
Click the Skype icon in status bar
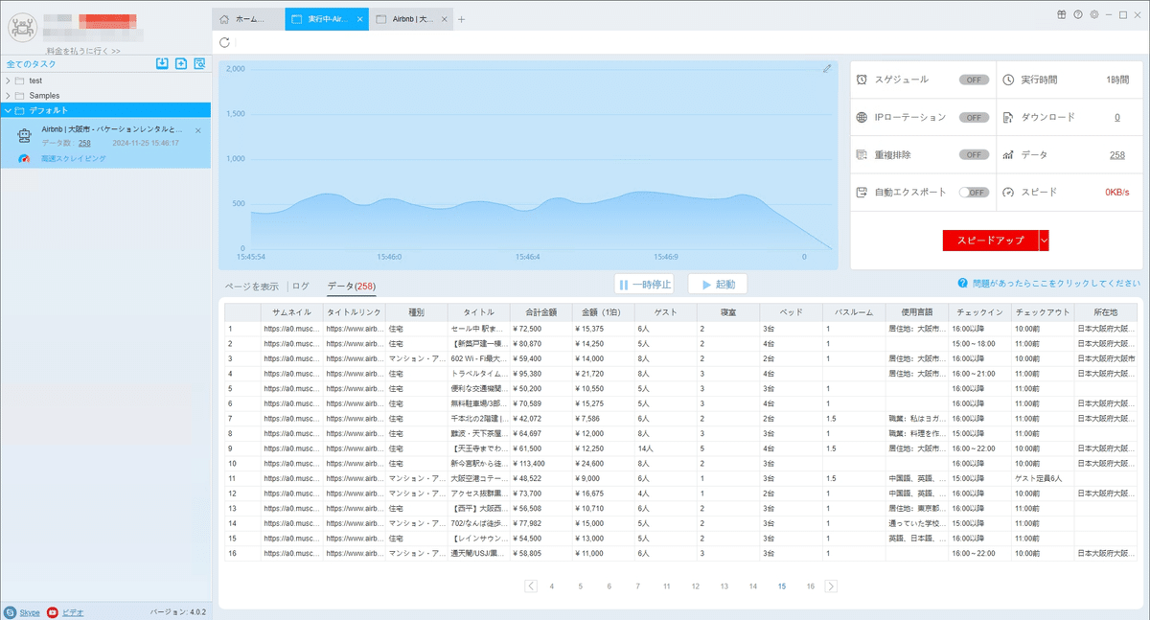pos(10,611)
